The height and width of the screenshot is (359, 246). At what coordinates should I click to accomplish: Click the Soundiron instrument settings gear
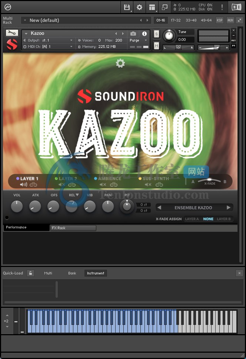[120, 63]
